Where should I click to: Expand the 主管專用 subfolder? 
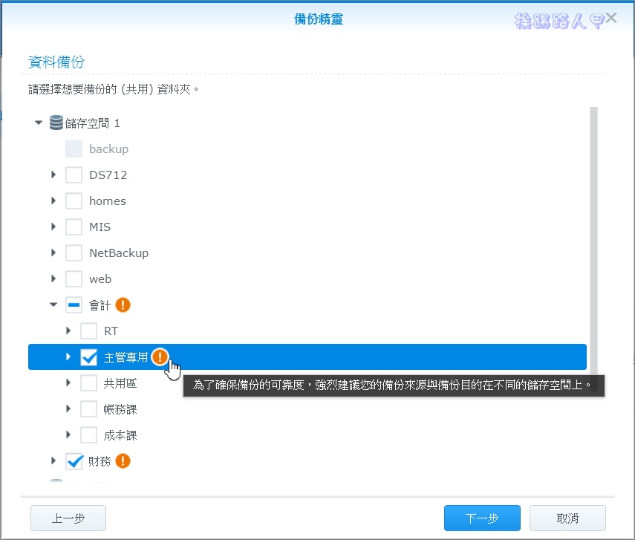(x=68, y=357)
